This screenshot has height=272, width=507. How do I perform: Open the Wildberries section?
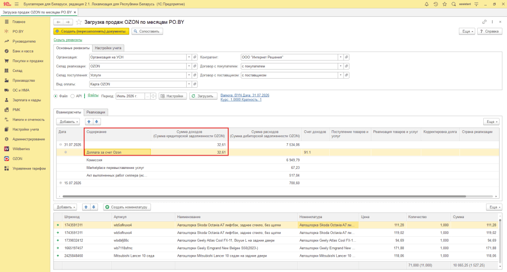[21, 149]
